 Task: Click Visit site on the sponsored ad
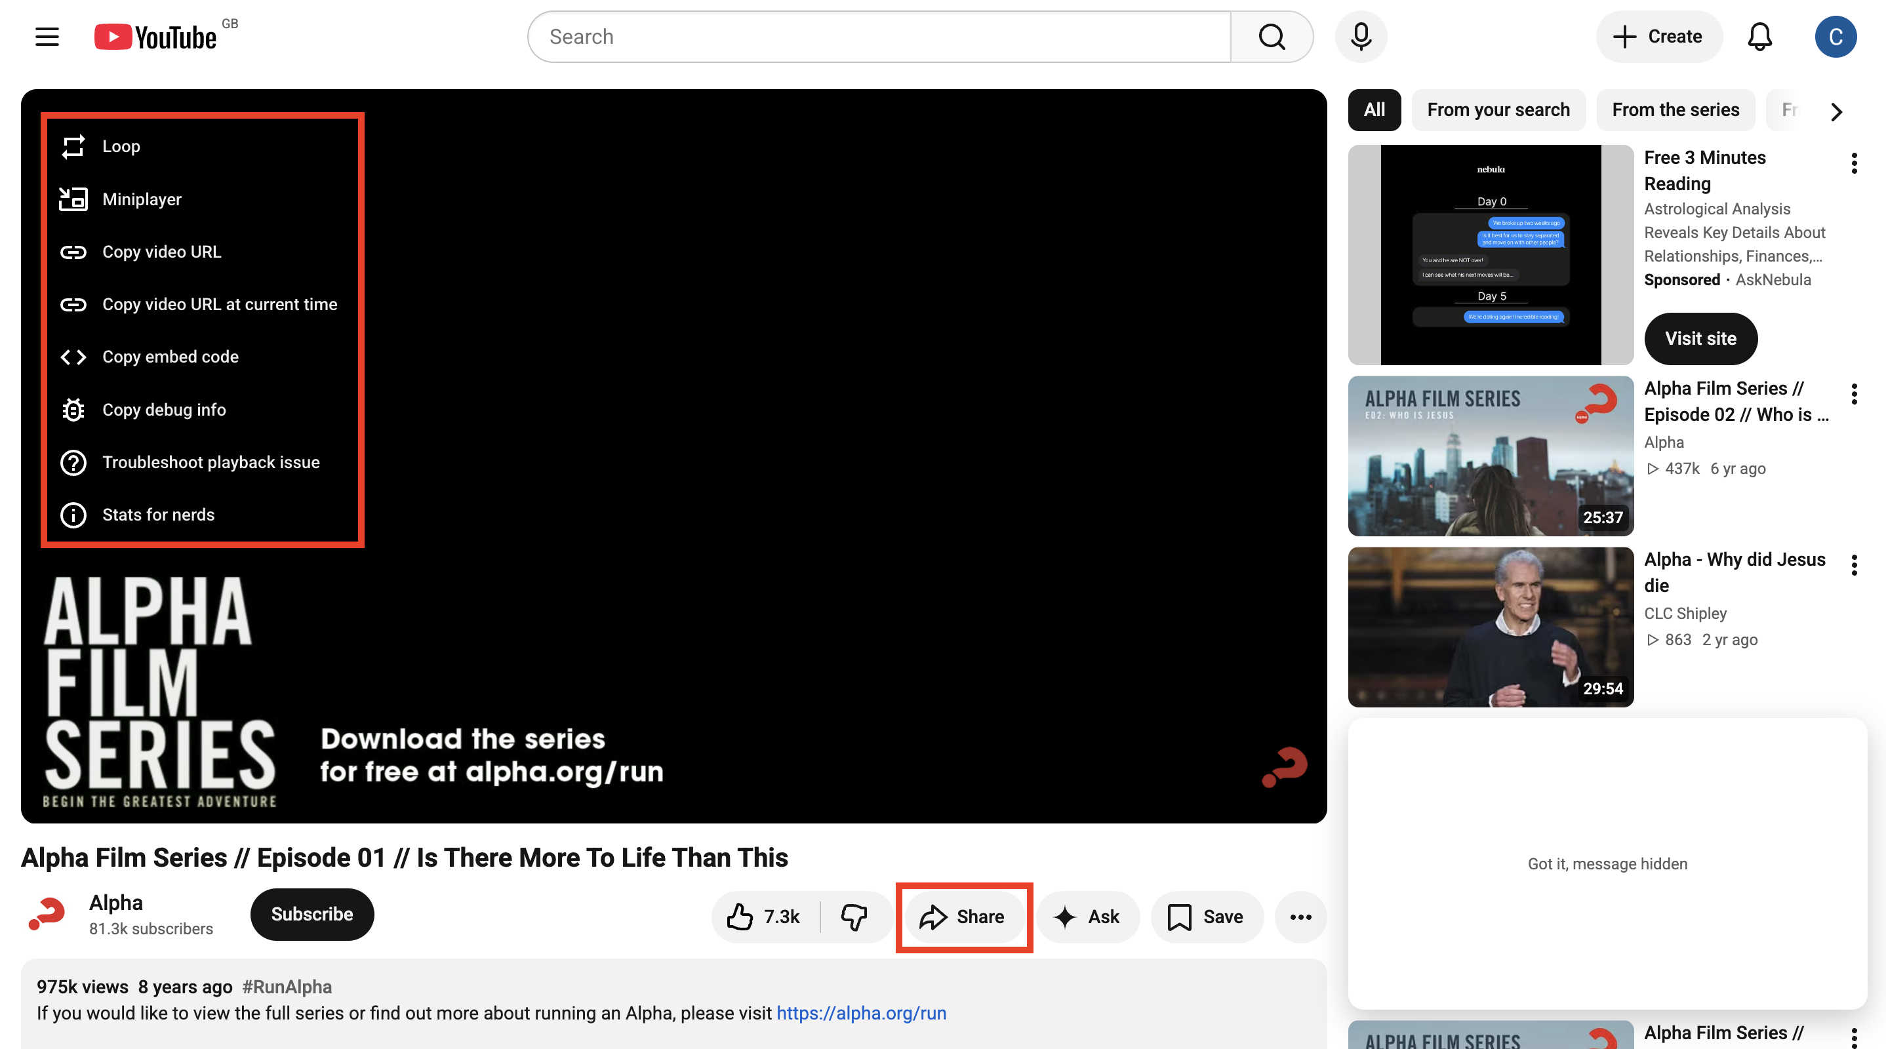1700,338
